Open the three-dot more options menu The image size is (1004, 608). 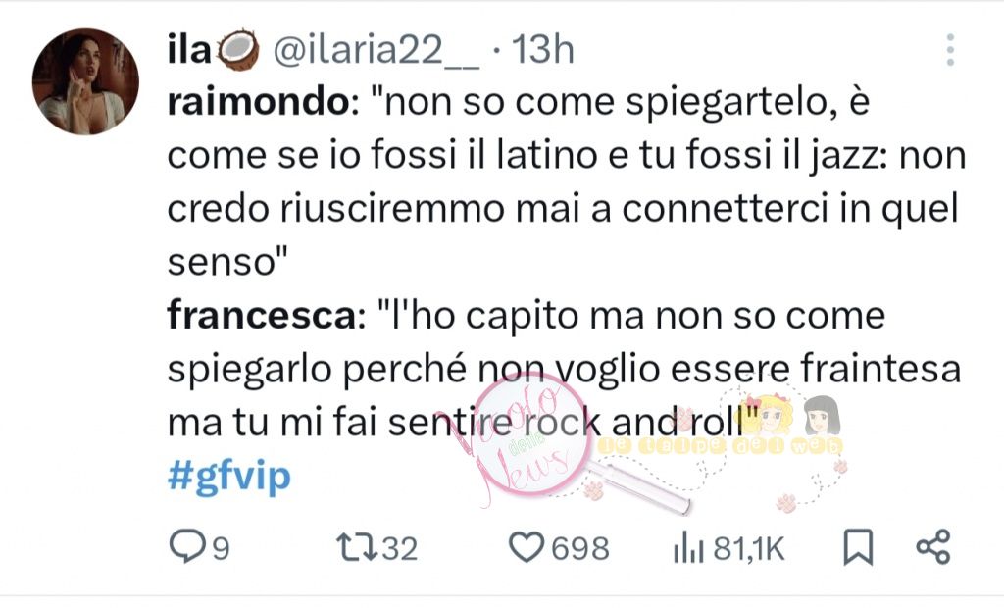coord(950,50)
